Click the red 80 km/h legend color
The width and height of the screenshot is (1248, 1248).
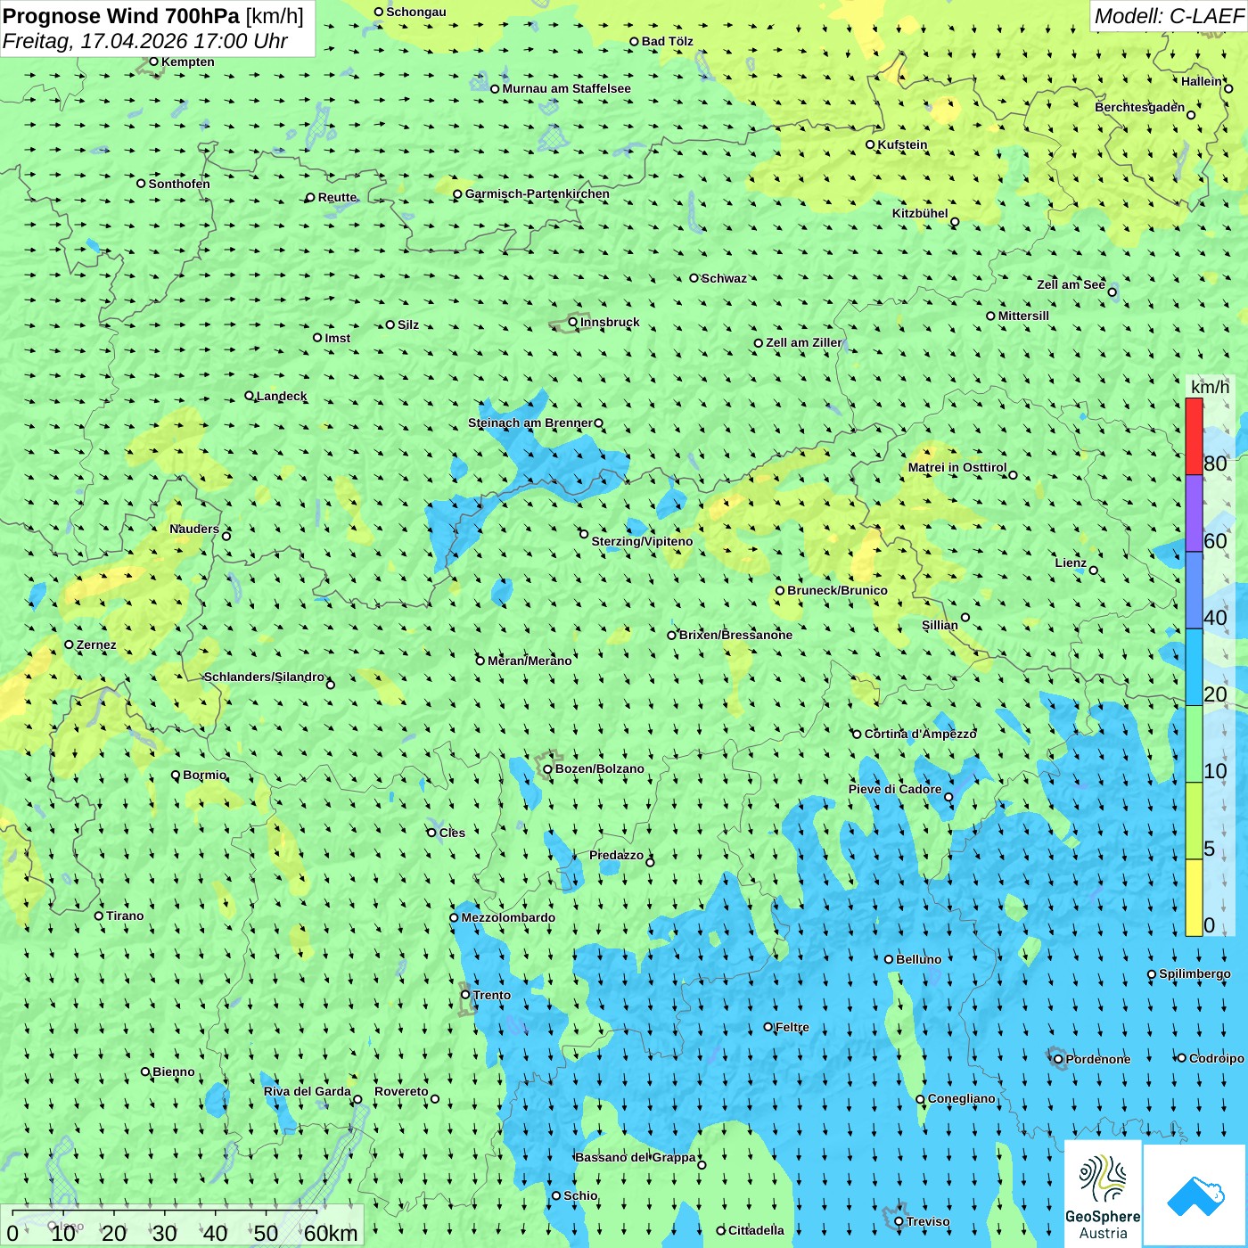[x=1194, y=436]
